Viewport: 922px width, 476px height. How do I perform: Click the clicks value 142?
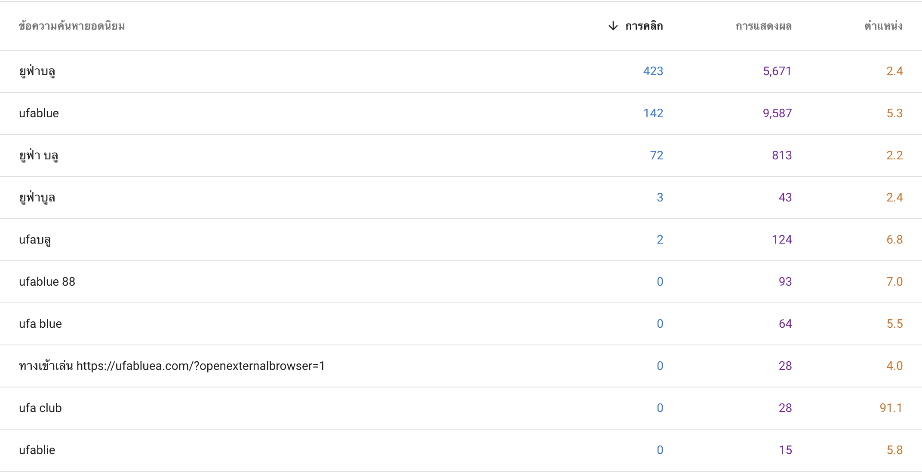(653, 113)
